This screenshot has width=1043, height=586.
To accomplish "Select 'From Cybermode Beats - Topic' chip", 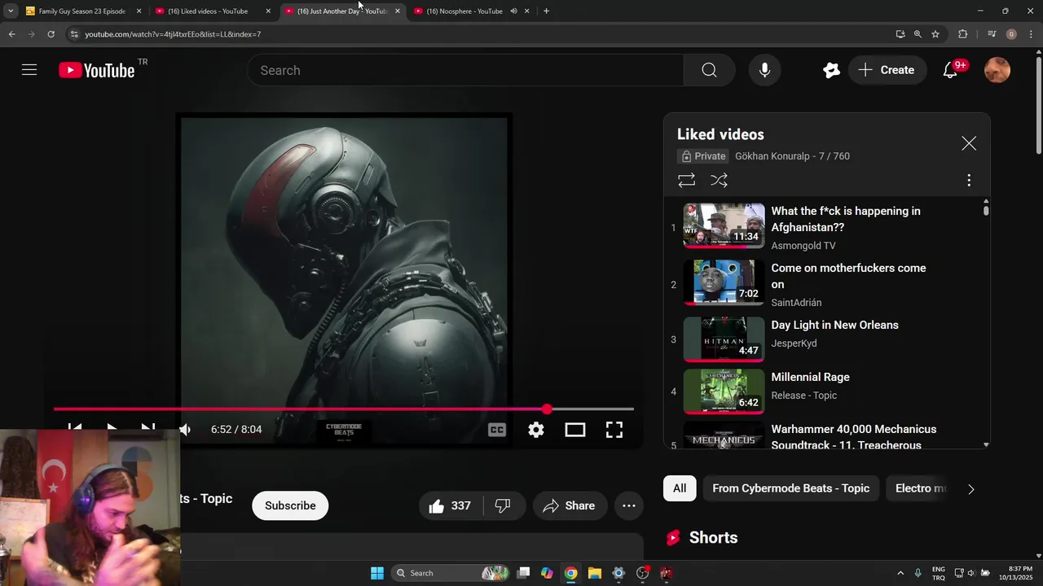I will pos(790,488).
